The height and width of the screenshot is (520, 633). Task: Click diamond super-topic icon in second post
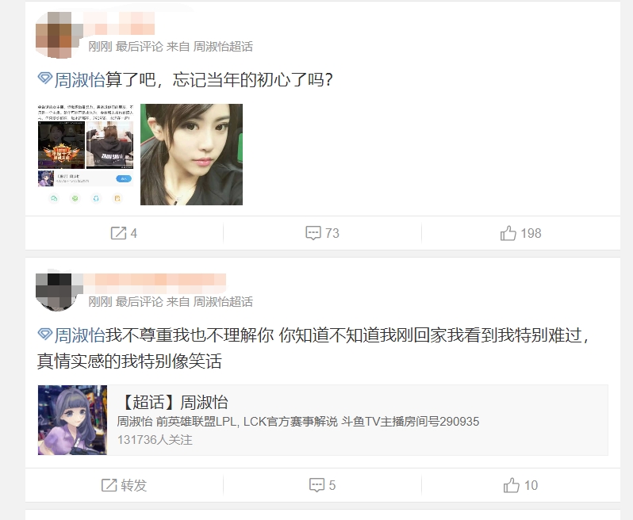(44, 334)
